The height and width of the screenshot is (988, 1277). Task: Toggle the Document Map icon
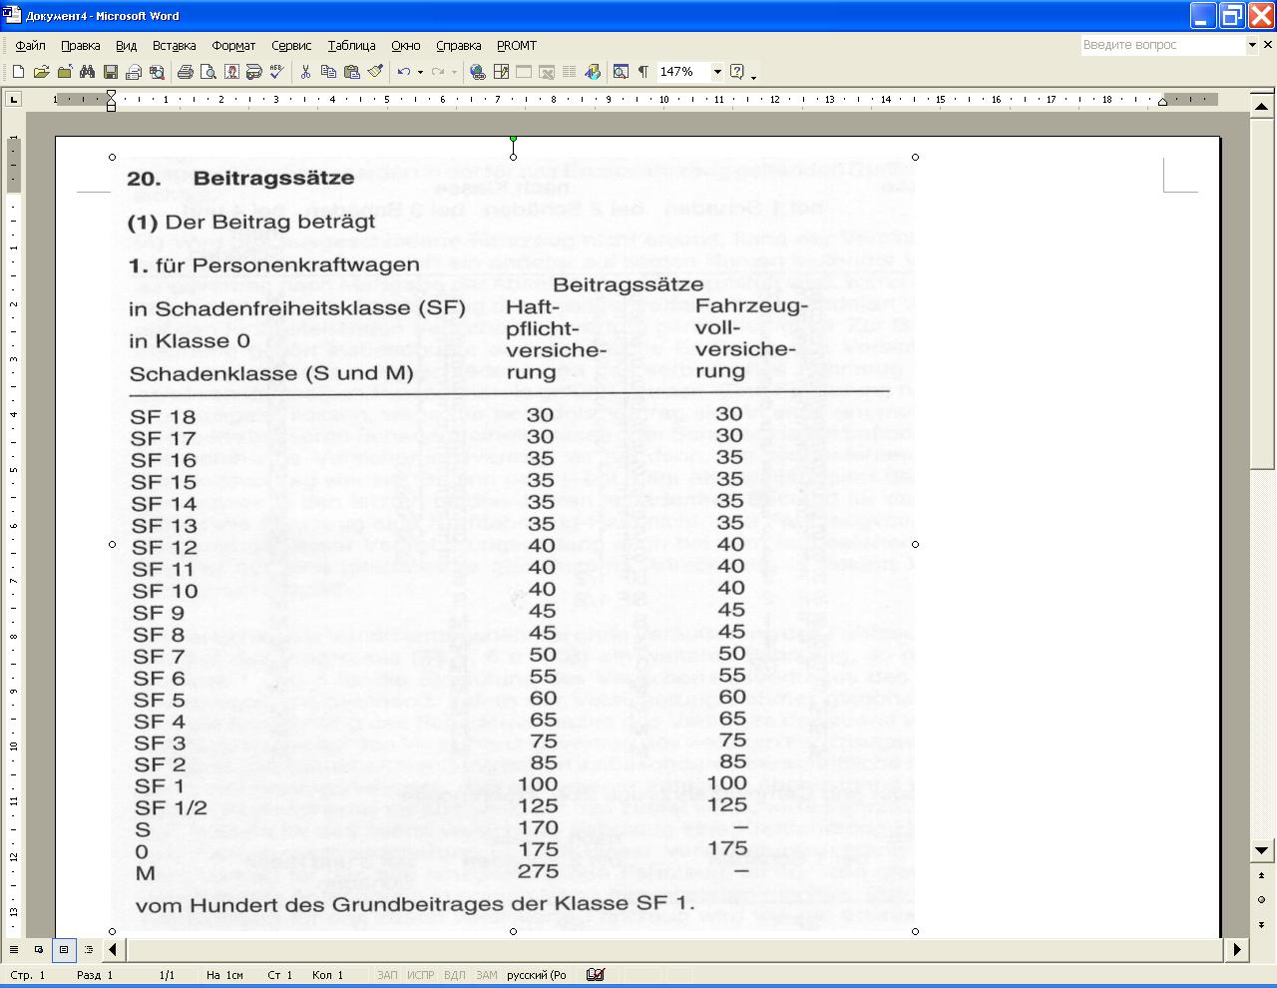tap(621, 72)
